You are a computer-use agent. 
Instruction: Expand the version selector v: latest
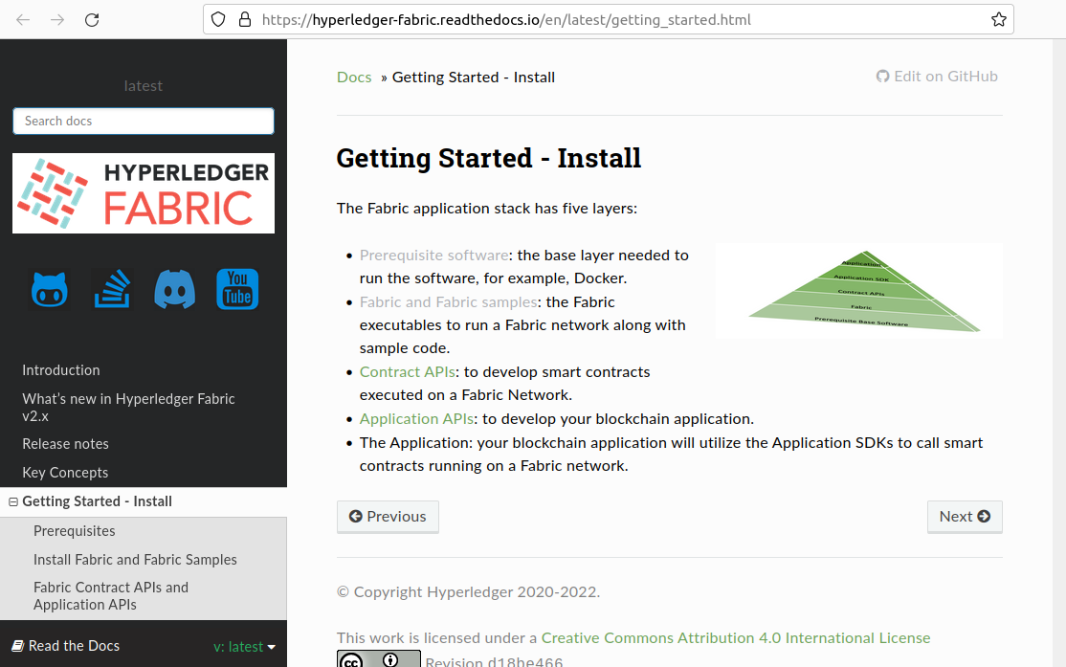pyautogui.click(x=244, y=647)
